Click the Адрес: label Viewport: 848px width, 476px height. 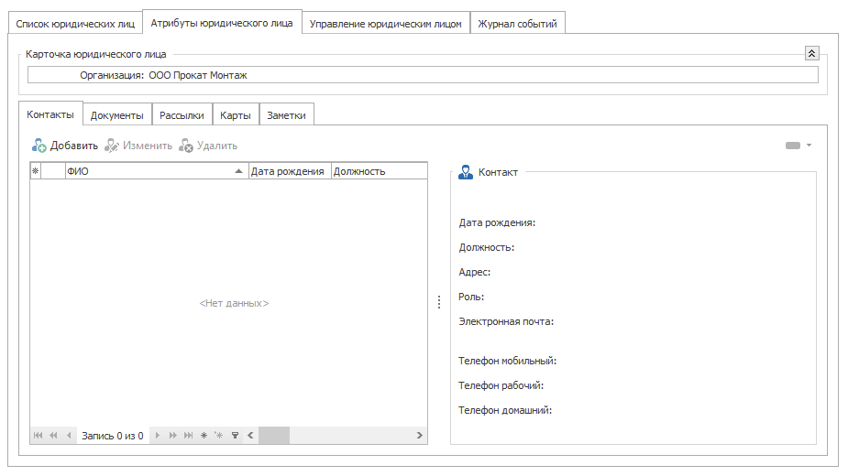pos(475,272)
